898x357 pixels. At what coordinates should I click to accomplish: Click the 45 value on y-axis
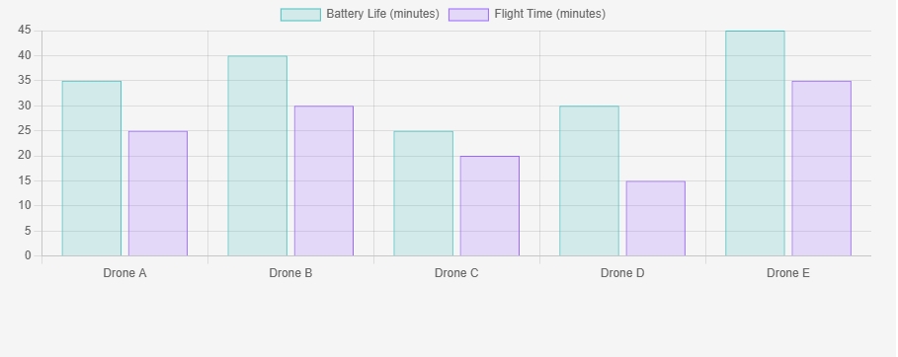coord(25,31)
